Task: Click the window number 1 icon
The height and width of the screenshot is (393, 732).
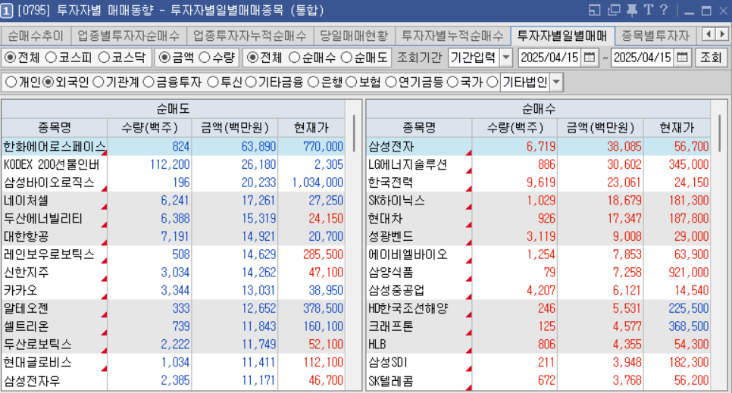Action: tap(7, 11)
